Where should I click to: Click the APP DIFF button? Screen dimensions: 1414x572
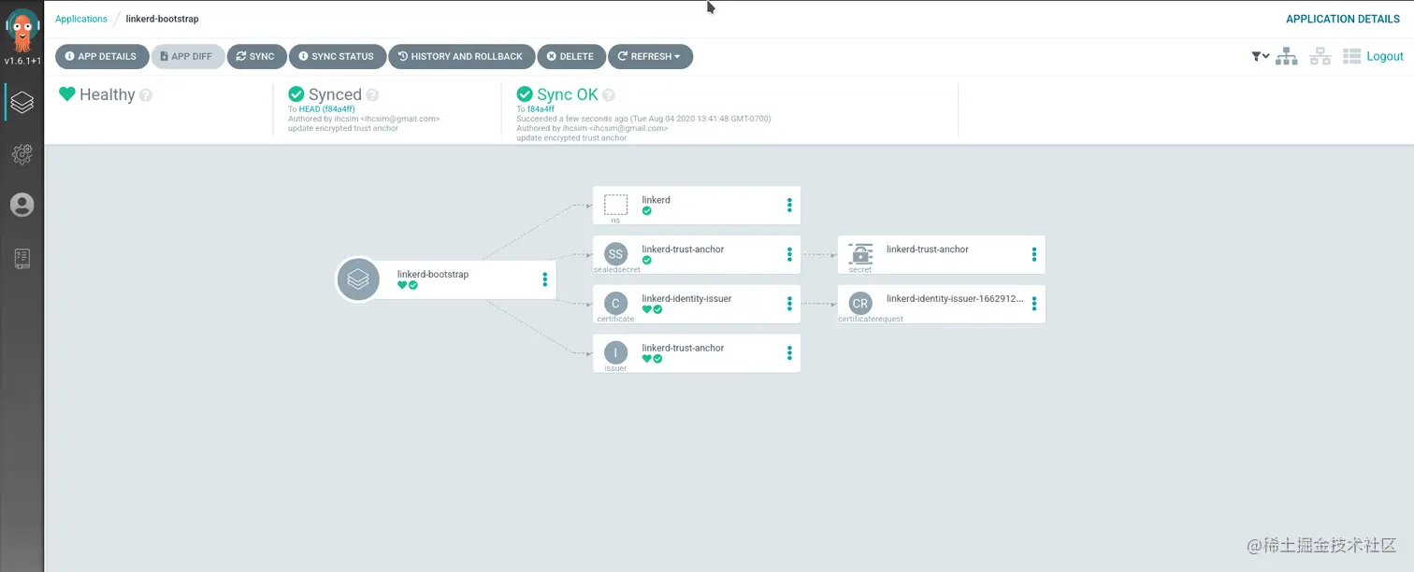pyautogui.click(x=187, y=56)
